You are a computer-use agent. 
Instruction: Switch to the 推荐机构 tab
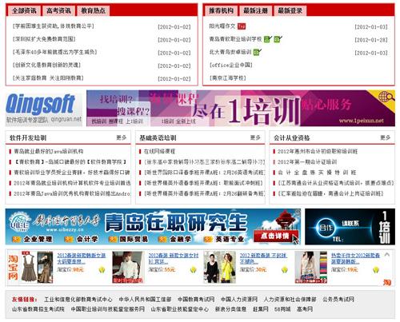tap(221, 10)
